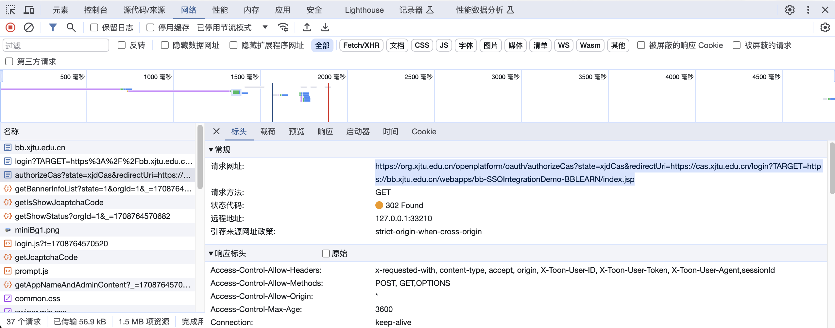
Task: Enable 停用缓存 checkbox
Action: coord(150,27)
